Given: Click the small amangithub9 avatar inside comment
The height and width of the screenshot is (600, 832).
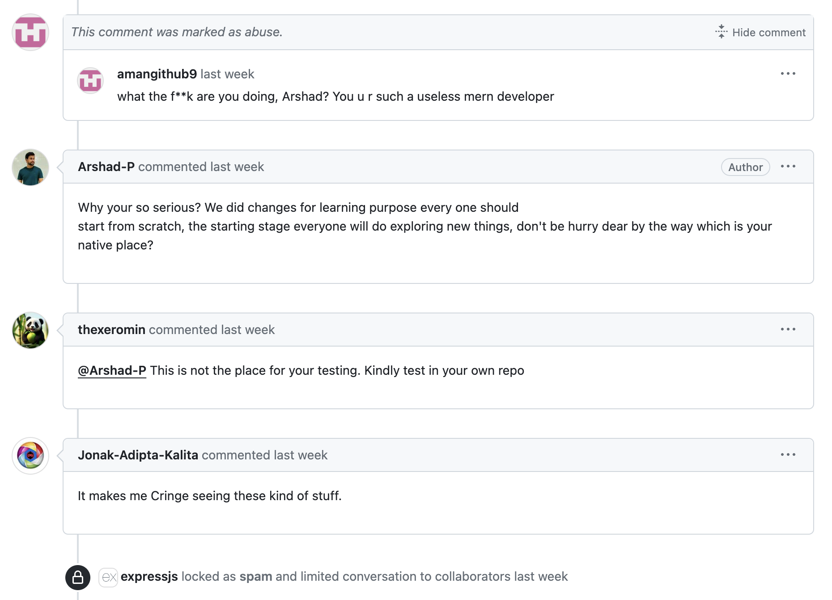Looking at the screenshot, I should click(90, 81).
